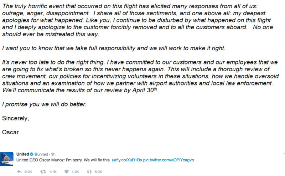The width and height of the screenshot is (285, 176).
Task: Click the line "I promise you we will do better."
Action: [44, 104]
